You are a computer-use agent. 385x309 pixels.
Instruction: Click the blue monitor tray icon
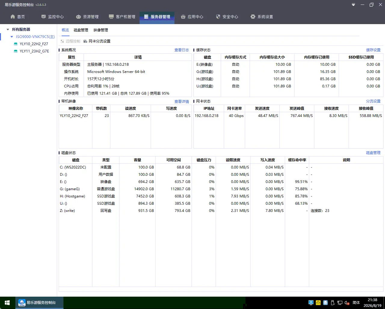pyautogui.click(x=311, y=303)
